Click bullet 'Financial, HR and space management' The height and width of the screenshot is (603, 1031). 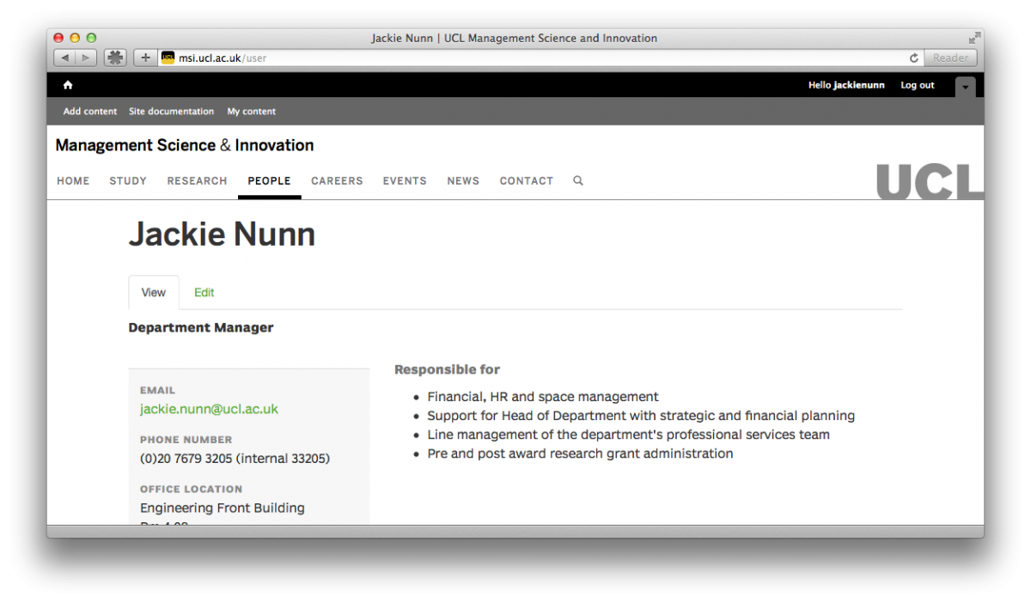click(543, 397)
